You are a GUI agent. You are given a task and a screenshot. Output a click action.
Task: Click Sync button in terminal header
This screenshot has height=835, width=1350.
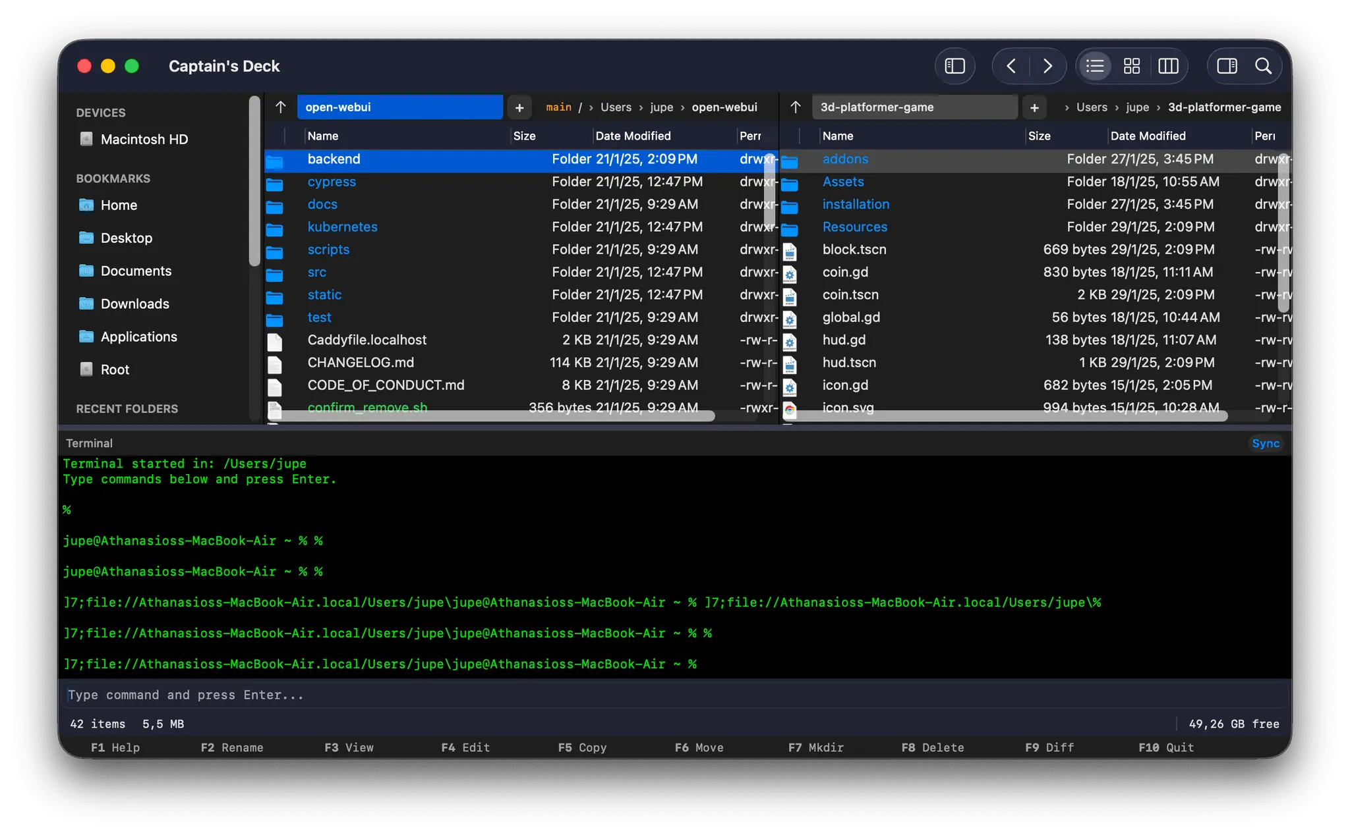[x=1266, y=444]
